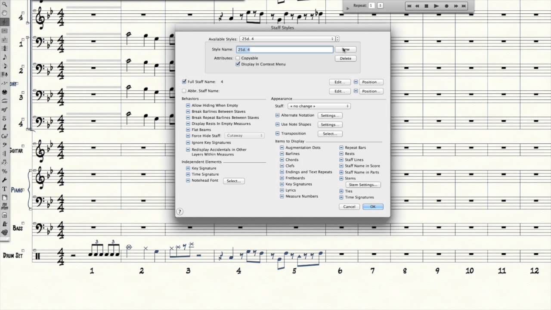Toggle Allow Hiding When Empty
Viewport: 551px width, 310px height.
(x=188, y=105)
